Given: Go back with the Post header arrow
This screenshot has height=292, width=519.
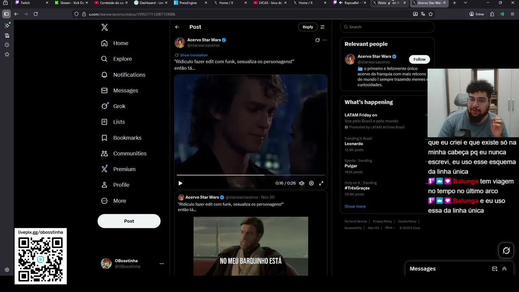Looking at the screenshot, I should [177, 27].
